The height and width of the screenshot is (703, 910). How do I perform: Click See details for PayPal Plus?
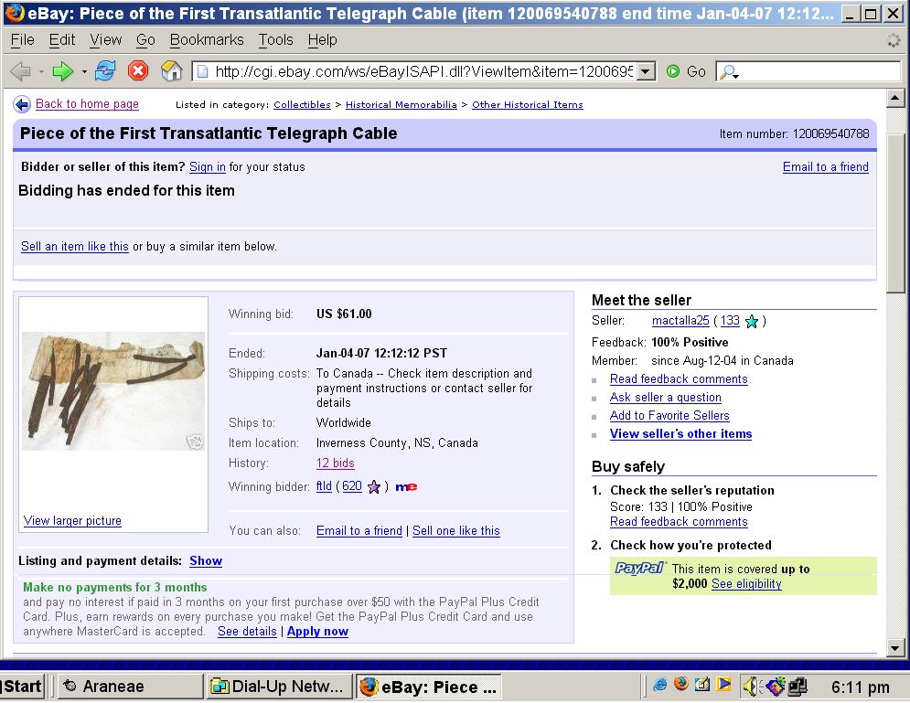coord(247,632)
